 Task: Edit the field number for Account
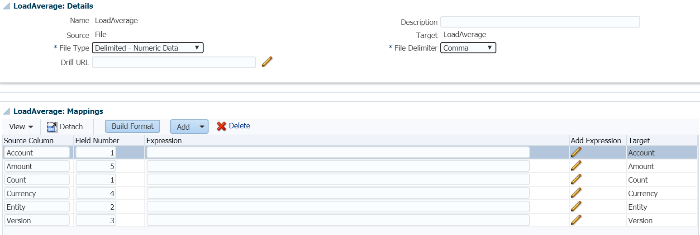pyautogui.click(x=95, y=153)
